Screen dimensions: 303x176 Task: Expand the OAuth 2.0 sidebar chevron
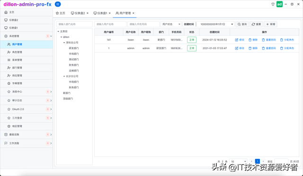pos(51,109)
